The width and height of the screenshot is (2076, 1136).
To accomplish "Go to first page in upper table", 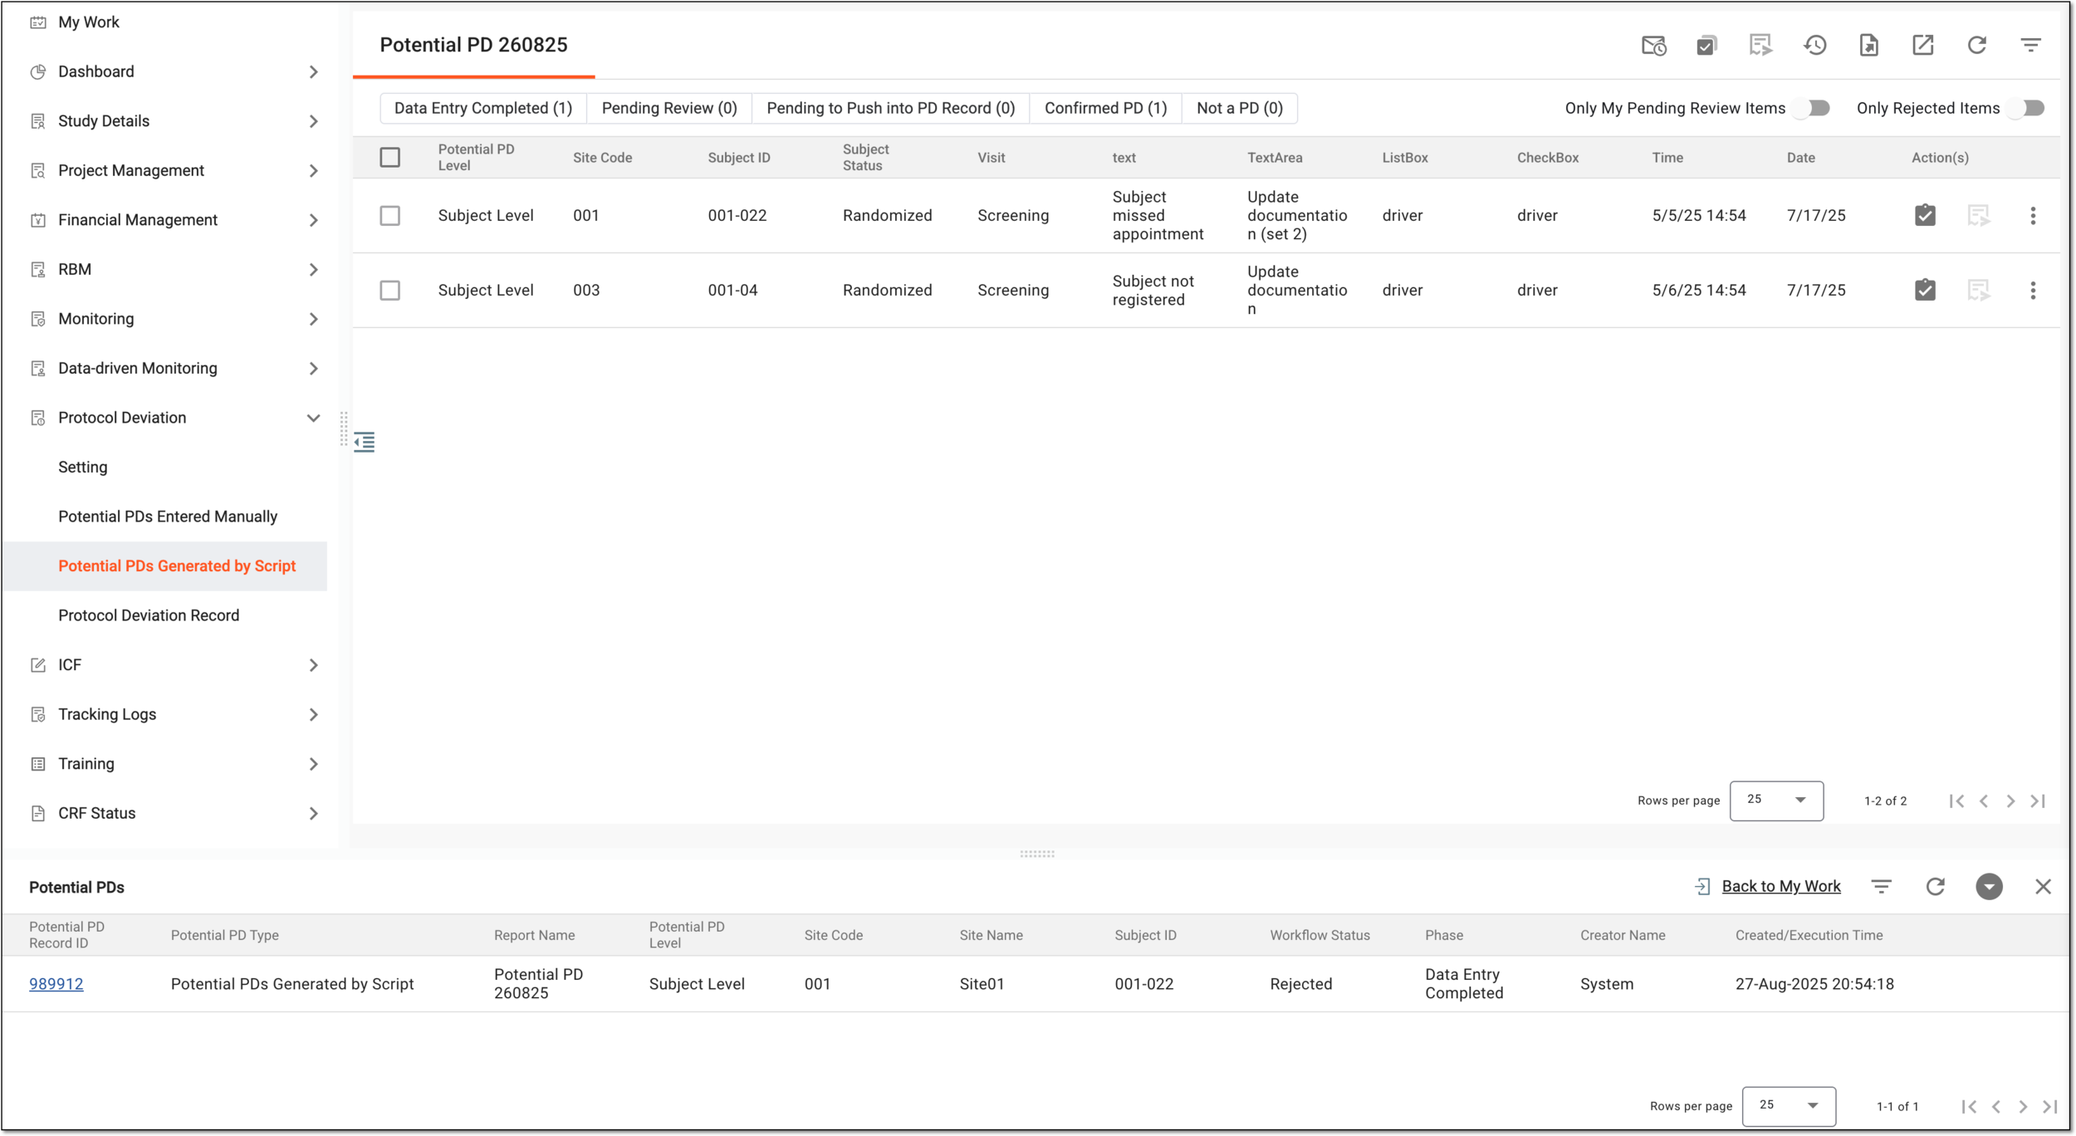I will pos(1956,801).
